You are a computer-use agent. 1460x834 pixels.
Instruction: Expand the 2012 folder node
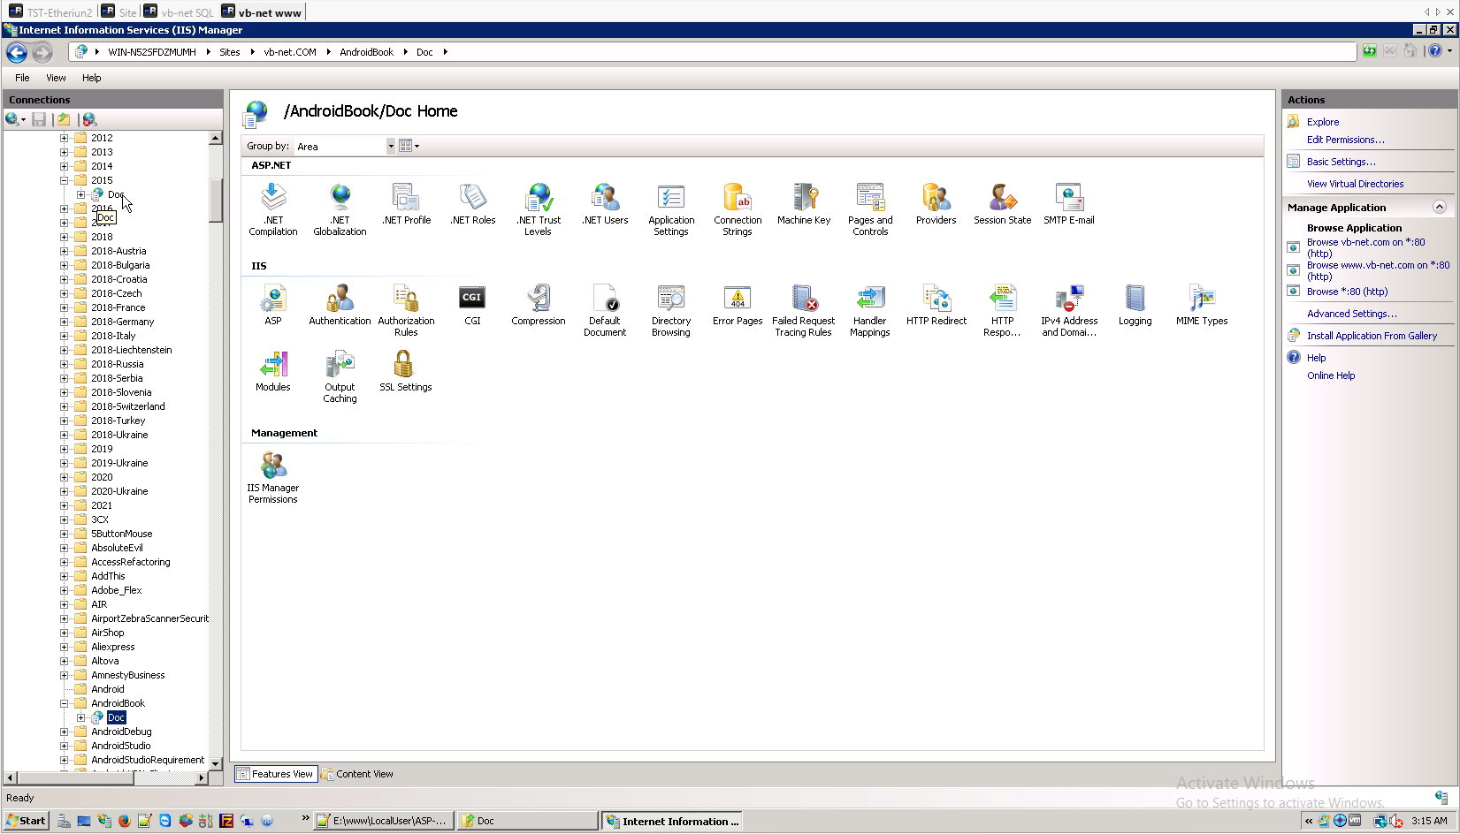click(x=64, y=138)
